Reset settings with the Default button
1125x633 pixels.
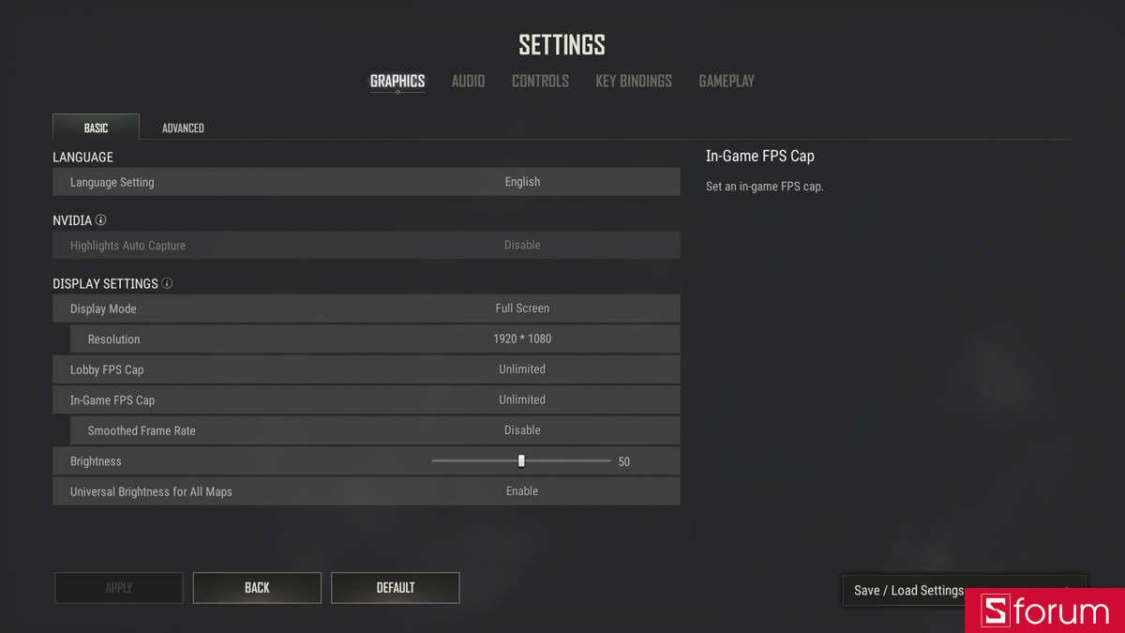pyautogui.click(x=396, y=588)
